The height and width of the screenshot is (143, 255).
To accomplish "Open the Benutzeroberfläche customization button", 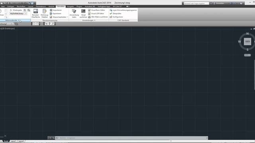I will (35, 13).
